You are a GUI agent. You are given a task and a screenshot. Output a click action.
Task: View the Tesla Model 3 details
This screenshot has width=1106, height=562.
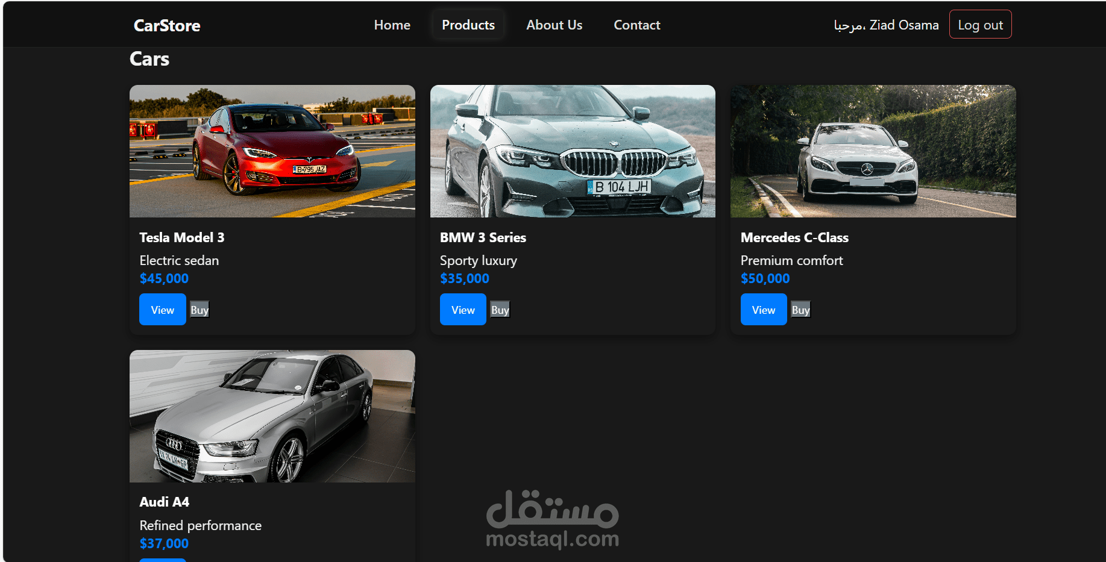(163, 310)
